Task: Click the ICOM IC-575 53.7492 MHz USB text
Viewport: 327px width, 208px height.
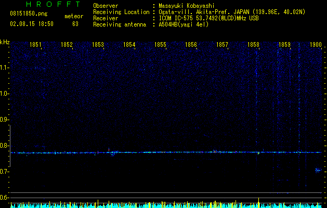Action: point(208,18)
